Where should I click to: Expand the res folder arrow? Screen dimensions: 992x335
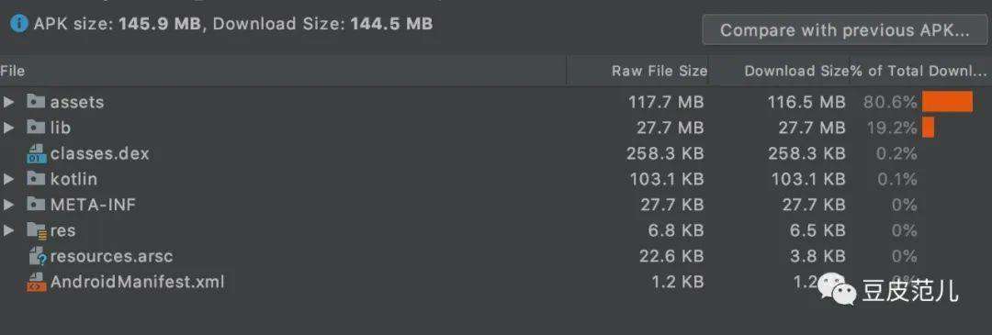click(x=9, y=230)
